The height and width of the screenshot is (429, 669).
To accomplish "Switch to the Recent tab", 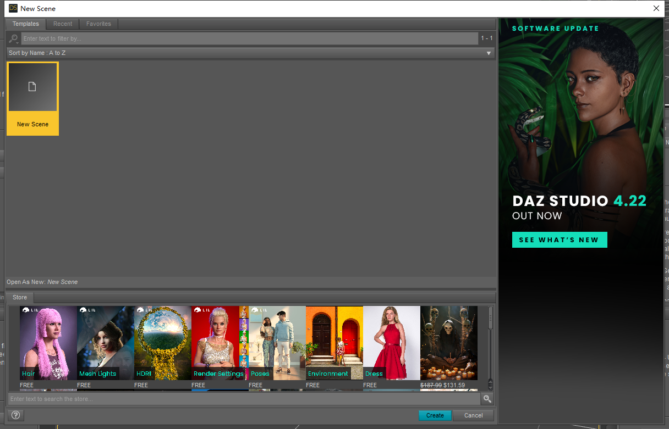I will coord(63,24).
